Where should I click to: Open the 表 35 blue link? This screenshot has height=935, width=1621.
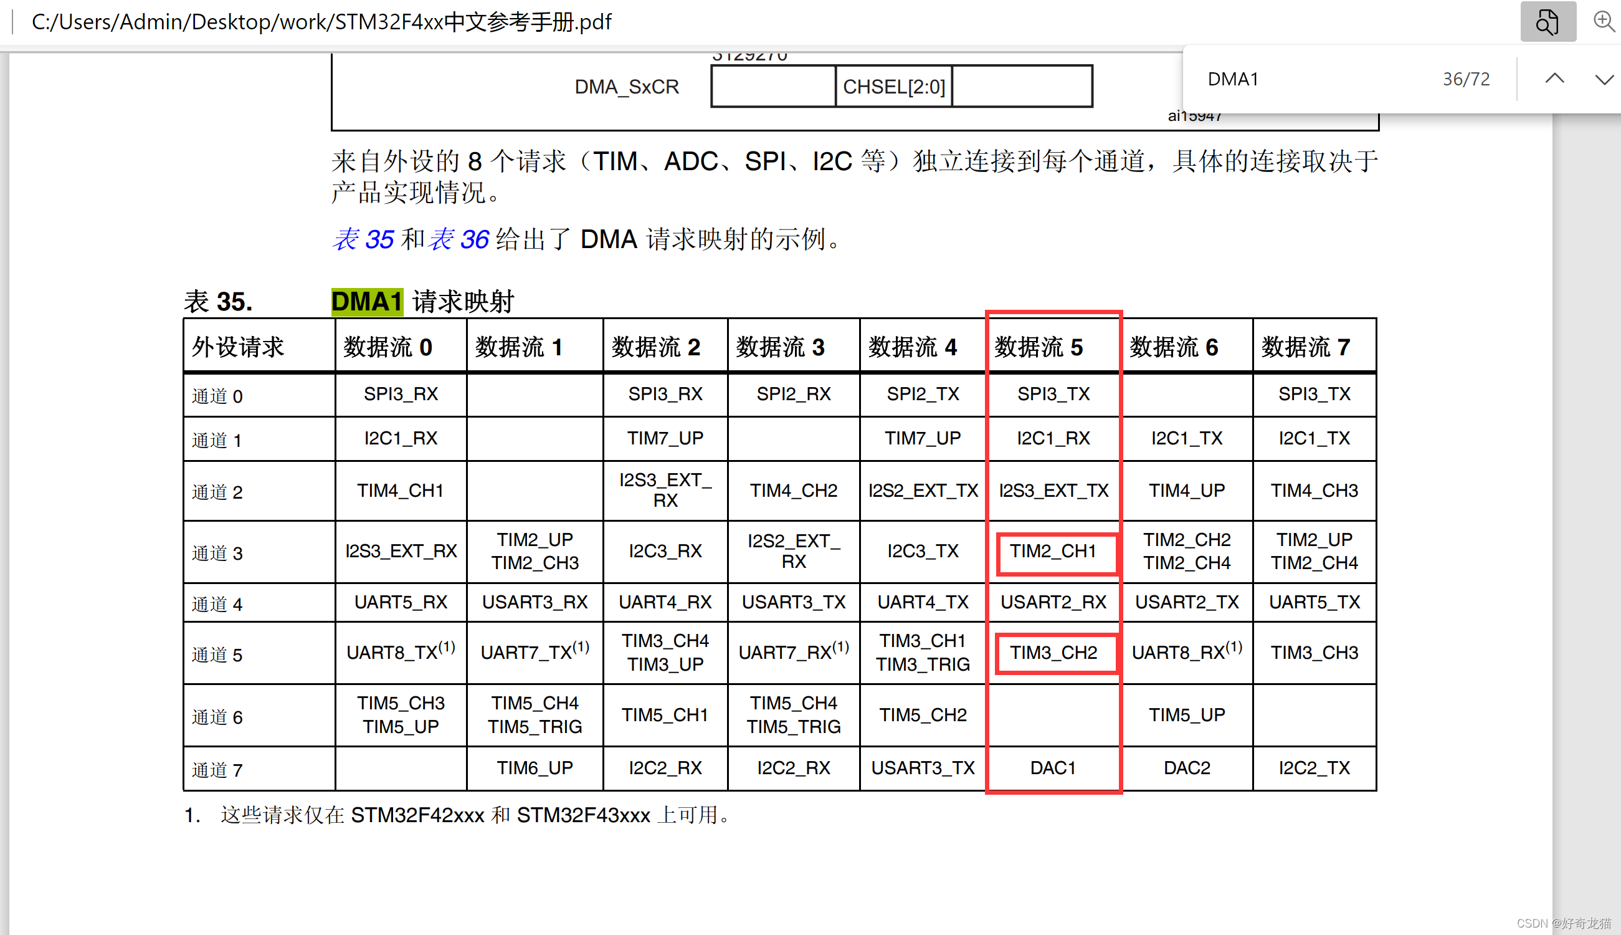(x=363, y=239)
